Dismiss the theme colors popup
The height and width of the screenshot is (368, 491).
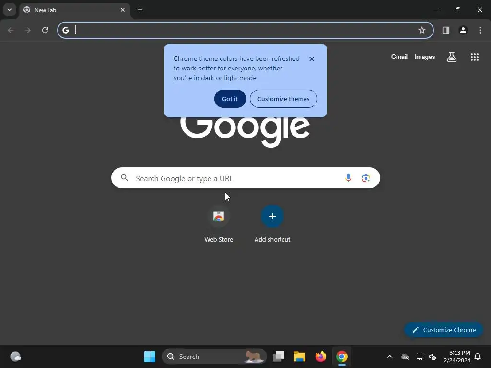(x=312, y=59)
